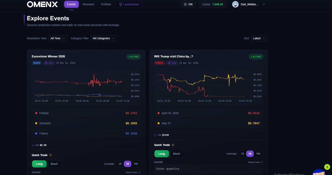Click the volume chart icon beside $8.5M
Viewport: 332px width, 175px height.
click(33, 145)
